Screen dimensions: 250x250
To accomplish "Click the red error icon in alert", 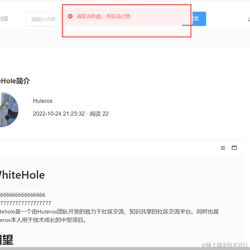I will click(x=70, y=16).
